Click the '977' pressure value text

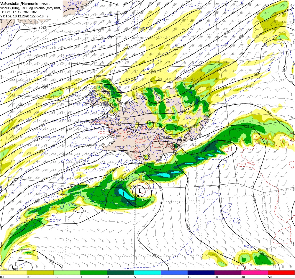pyautogui.click(x=140, y=196)
